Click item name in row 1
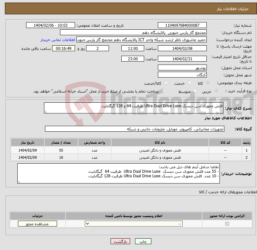 (x=160, y=150)
